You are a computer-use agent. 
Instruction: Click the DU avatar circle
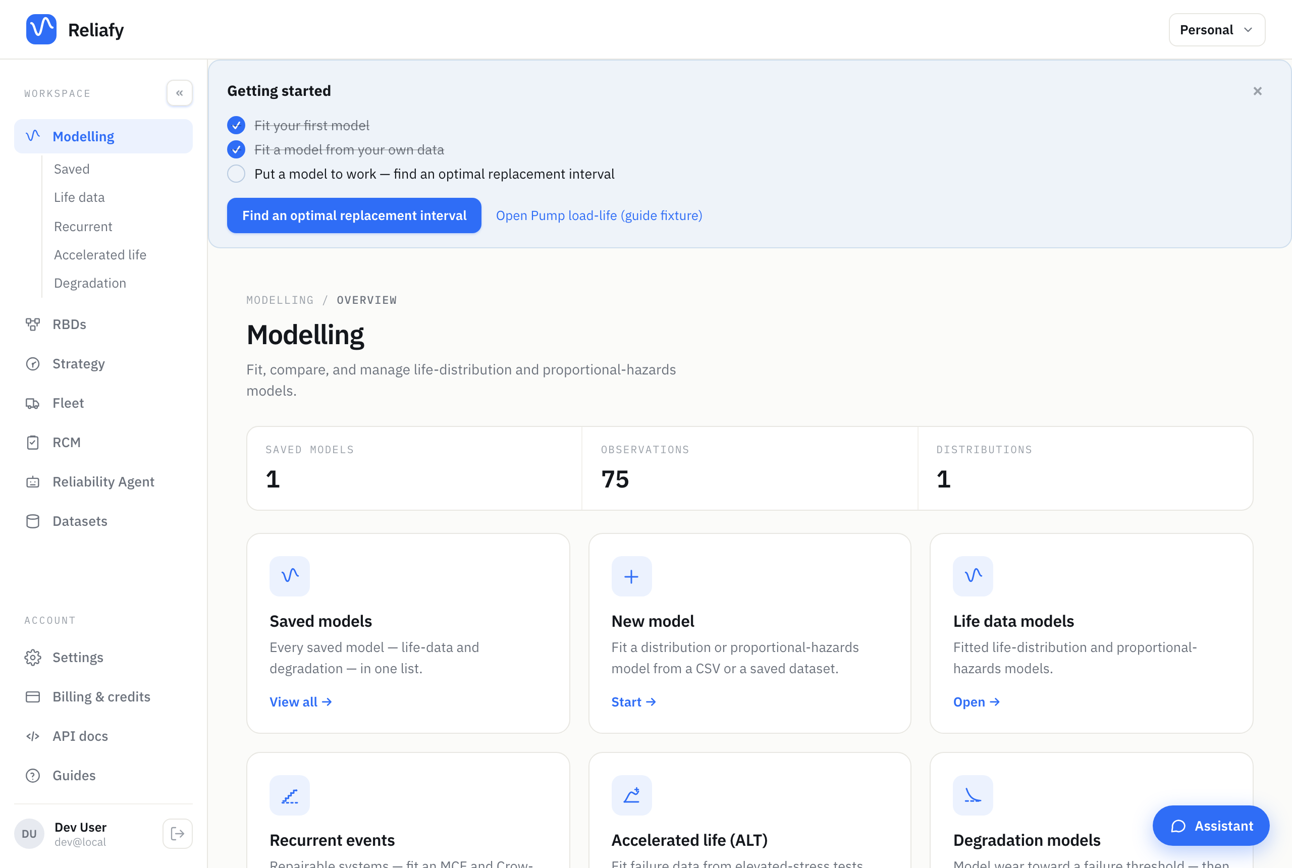(29, 833)
